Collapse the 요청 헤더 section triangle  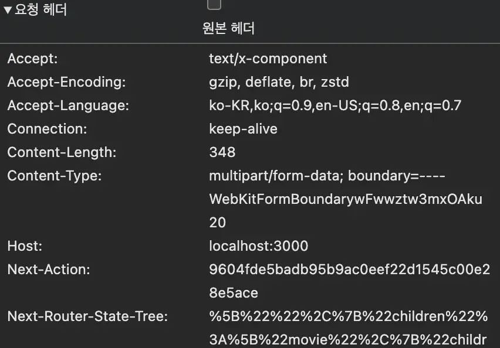[x=8, y=11]
